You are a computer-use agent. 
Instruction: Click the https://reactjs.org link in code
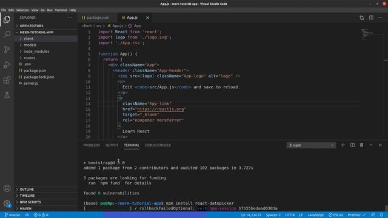click(161, 109)
